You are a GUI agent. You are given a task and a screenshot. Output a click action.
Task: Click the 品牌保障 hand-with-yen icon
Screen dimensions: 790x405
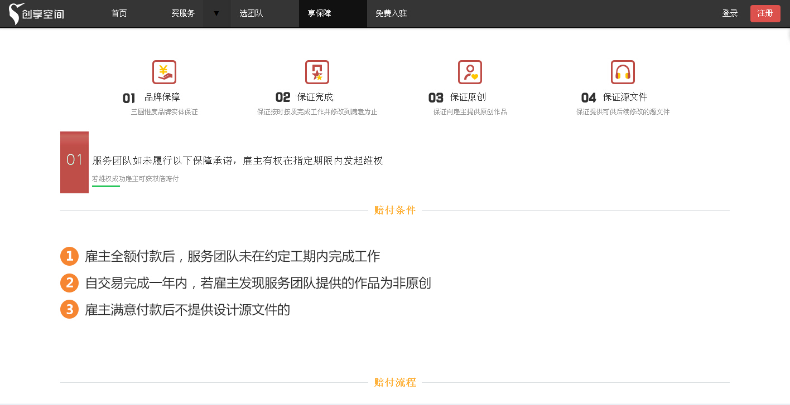click(x=164, y=72)
